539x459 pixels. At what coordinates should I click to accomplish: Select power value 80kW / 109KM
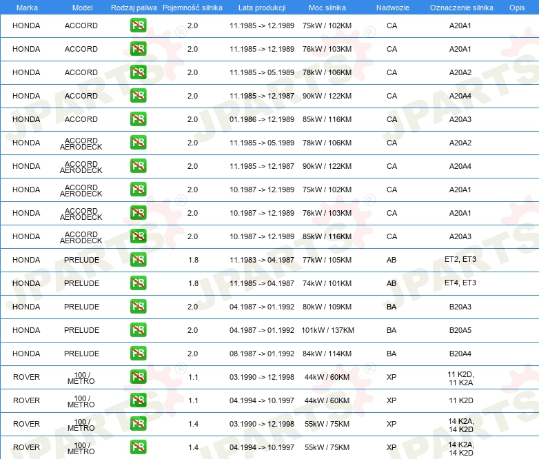[327, 307]
